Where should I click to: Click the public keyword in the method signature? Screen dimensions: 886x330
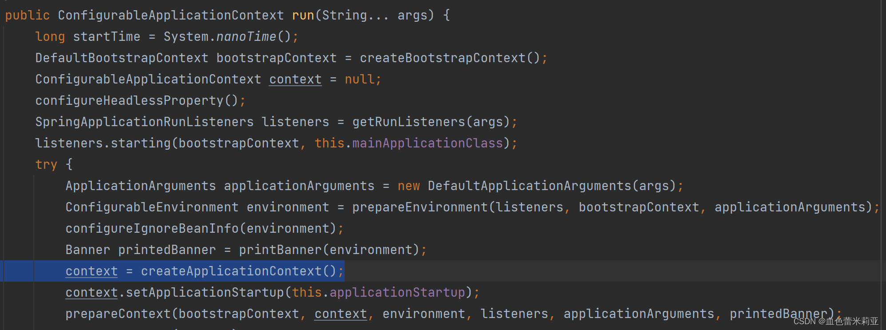[27, 15]
